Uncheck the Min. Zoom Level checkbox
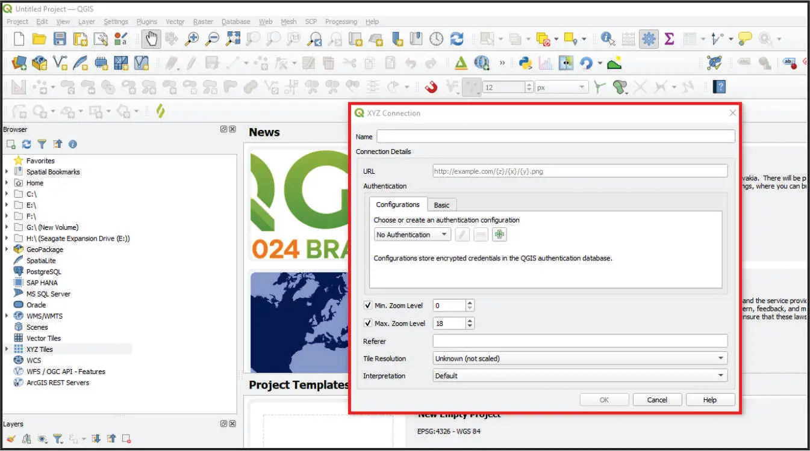810x451 pixels. click(368, 305)
